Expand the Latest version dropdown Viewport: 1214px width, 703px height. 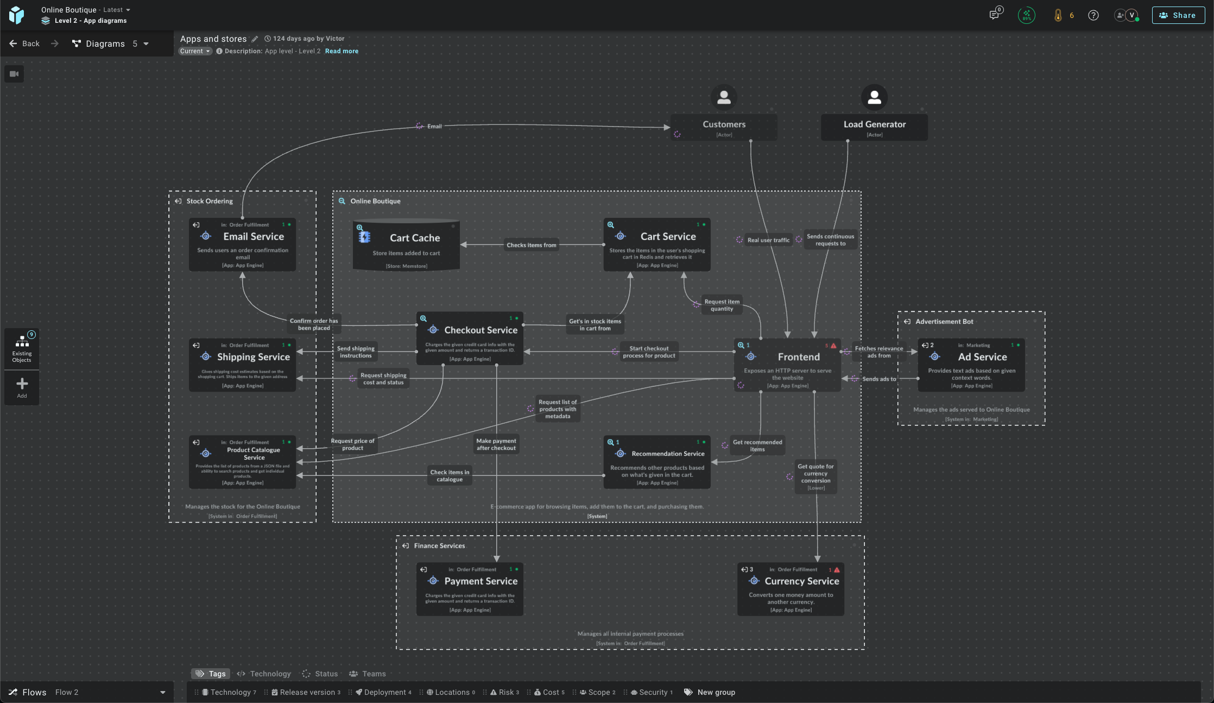[x=117, y=10]
